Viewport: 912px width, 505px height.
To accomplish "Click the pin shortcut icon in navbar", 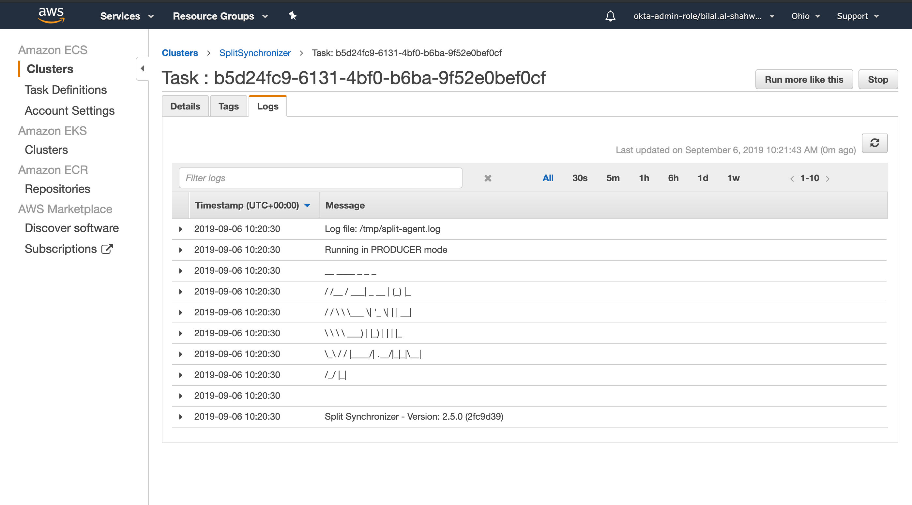I will [x=293, y=16].
